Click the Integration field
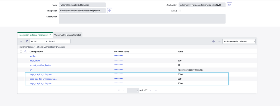280x106 pixels. 82,11
